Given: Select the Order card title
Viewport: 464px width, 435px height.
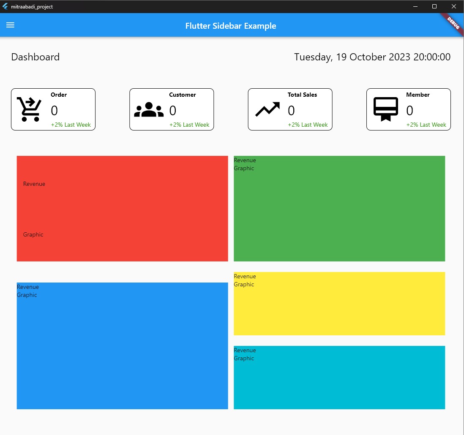Looking at the screenshot, I should pyautogui.click(x=59, y=95).
